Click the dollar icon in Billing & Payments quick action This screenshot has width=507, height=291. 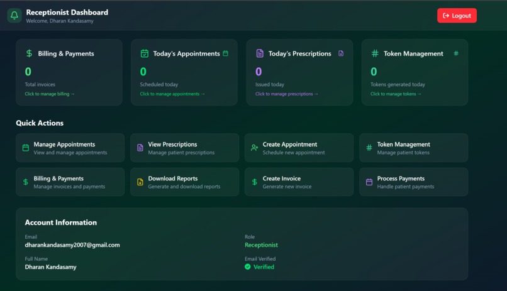pyautogui.click(x=26, y=182)
